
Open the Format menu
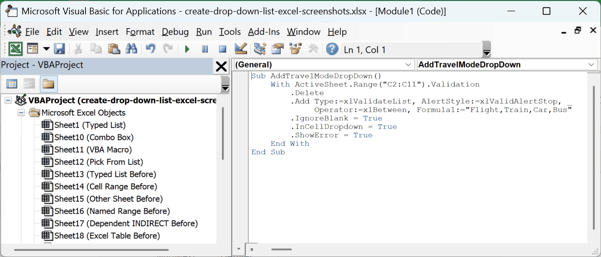click(x=140, y=31)
